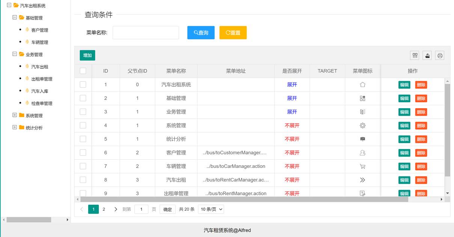Click the menu icon in 业务管理 row
This screenshot has width=454, height=237.
point(362,112)
